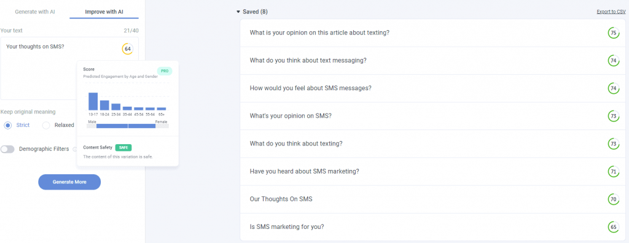Click the Male/Female gender distribution bar

point(128,126)
